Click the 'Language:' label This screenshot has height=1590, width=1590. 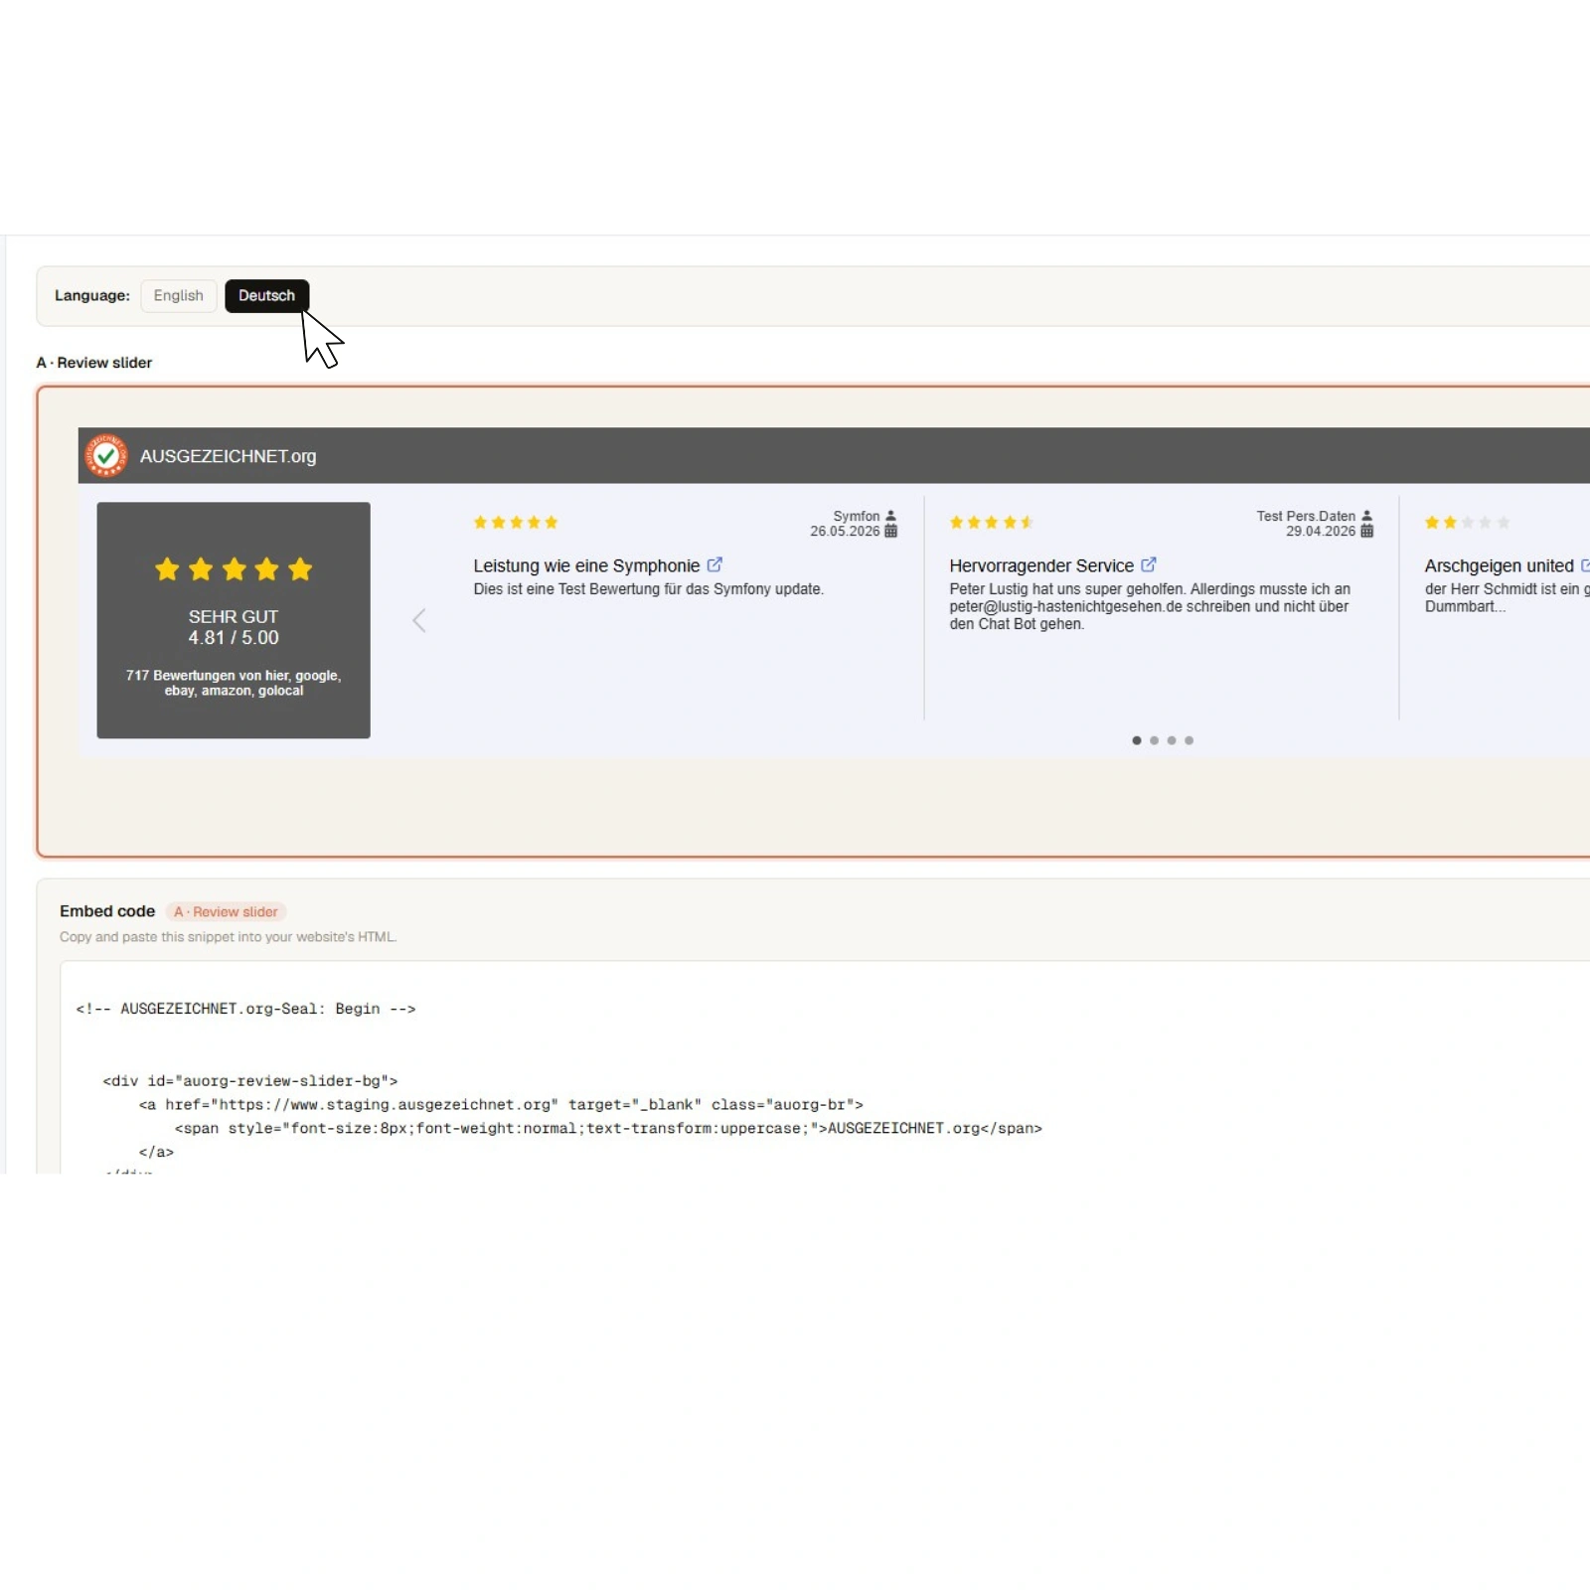coord(92,296)
